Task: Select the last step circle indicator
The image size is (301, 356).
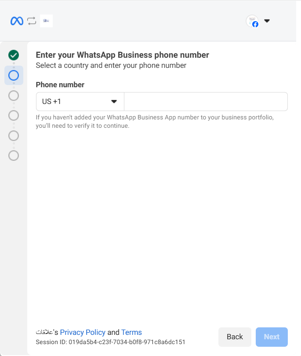Action: [x=14, y=156]
